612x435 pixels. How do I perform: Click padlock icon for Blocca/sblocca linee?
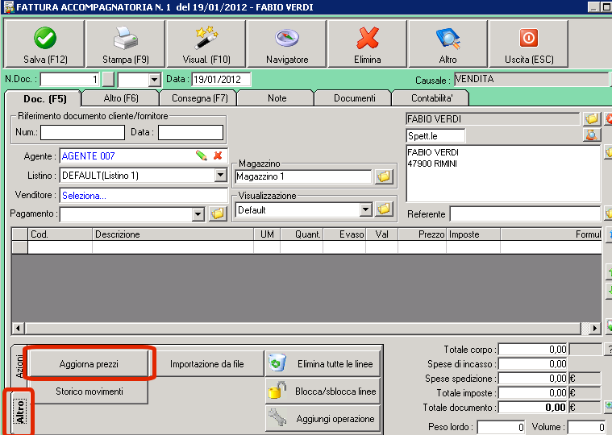[277, 391]
